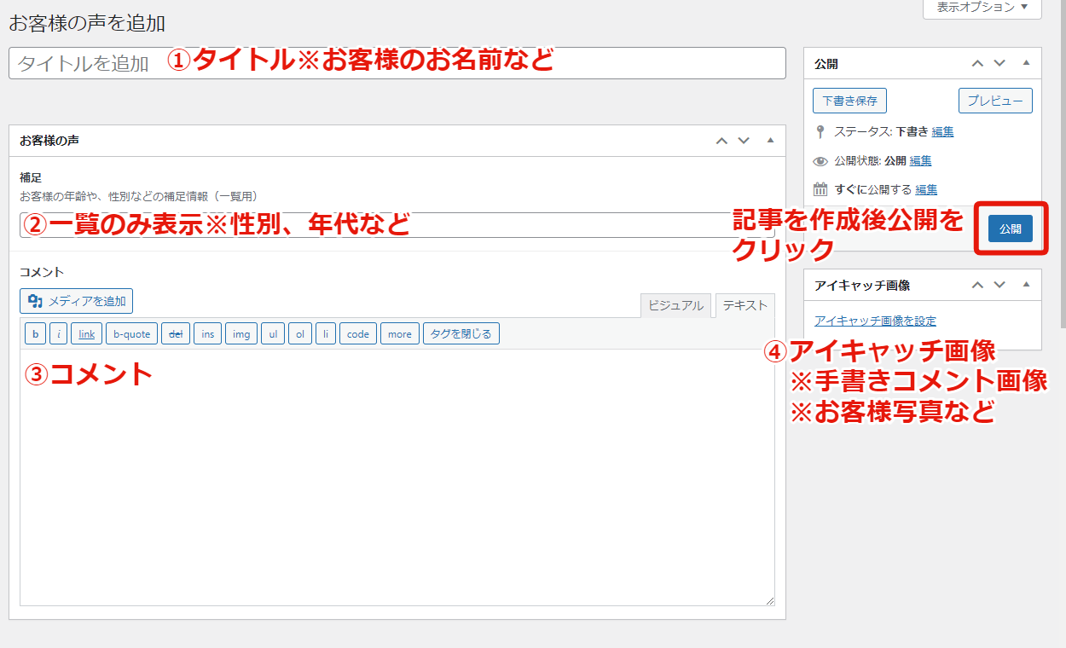1066x648 pixels.
Task: Toggle the アイキャッチ画像 panel triangle
Action: pos(1027,285)
